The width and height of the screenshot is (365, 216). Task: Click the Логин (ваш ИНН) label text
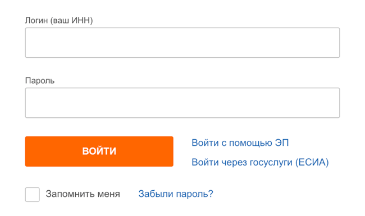pos(59,20)
